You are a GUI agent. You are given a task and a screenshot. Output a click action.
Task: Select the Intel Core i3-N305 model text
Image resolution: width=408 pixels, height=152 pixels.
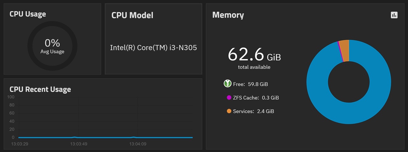point(153,48)
